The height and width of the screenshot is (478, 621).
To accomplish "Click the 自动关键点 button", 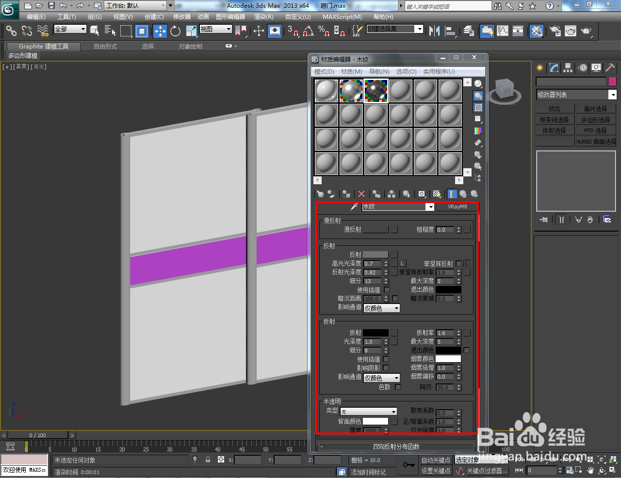I will 436,460.
